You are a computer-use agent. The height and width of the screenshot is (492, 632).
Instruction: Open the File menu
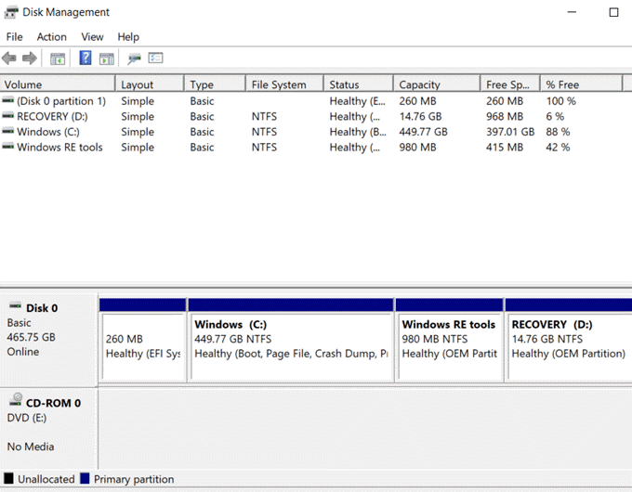15,37
